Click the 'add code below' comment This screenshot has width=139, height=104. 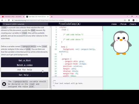point(73,35)
